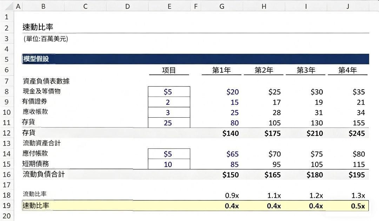Click the 流動資產合計 label
The width and height of the screenshot is (379, 221).
(x=41, y=143)
